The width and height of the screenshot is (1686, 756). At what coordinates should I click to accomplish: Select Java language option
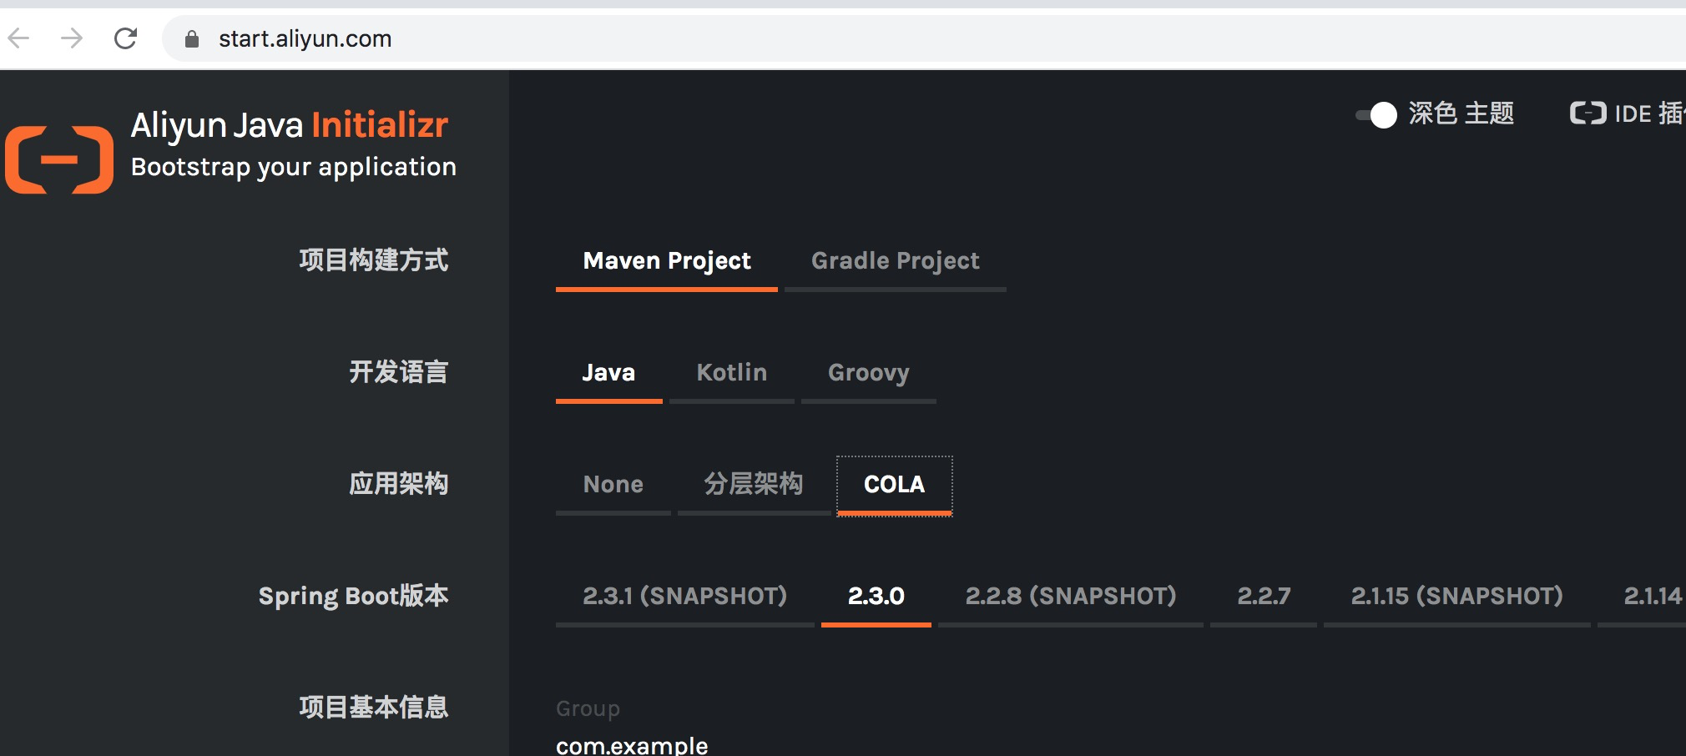tap(608, 374)
